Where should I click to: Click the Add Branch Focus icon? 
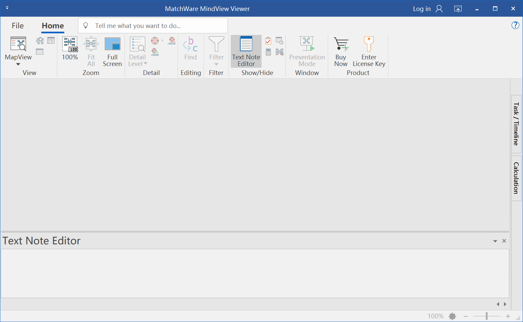(155, 52)
